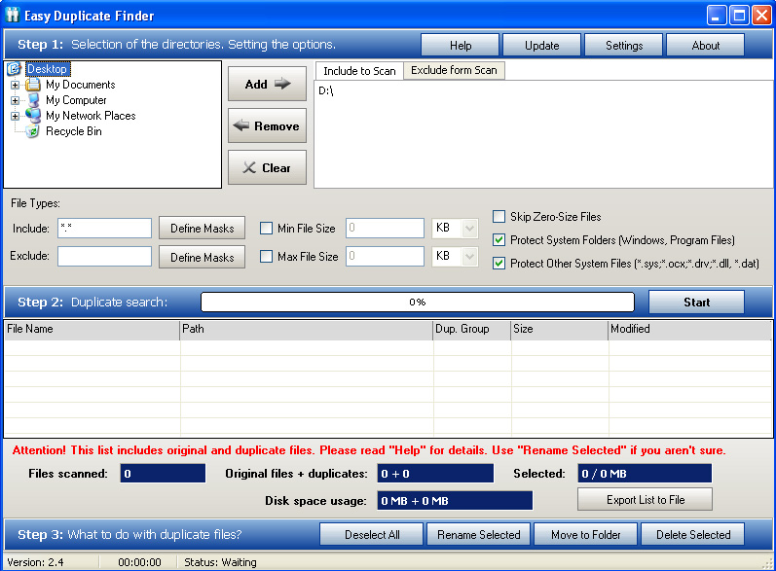Click Remove to drop selected path
Image resolution: width=776 pixels, height=571 pixels.
(267, 126)
